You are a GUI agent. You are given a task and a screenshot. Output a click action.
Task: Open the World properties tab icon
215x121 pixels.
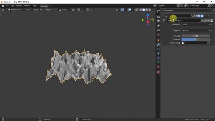coord(158,35)
